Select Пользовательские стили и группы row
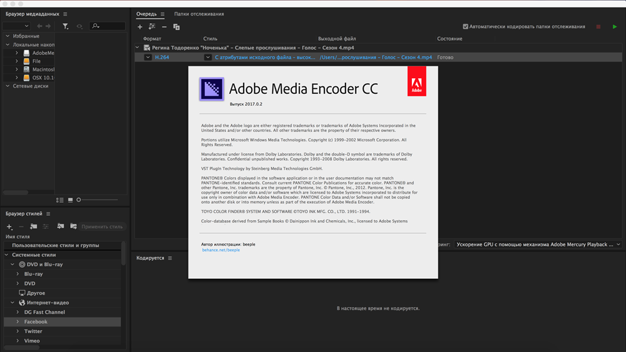 (62, 245)
